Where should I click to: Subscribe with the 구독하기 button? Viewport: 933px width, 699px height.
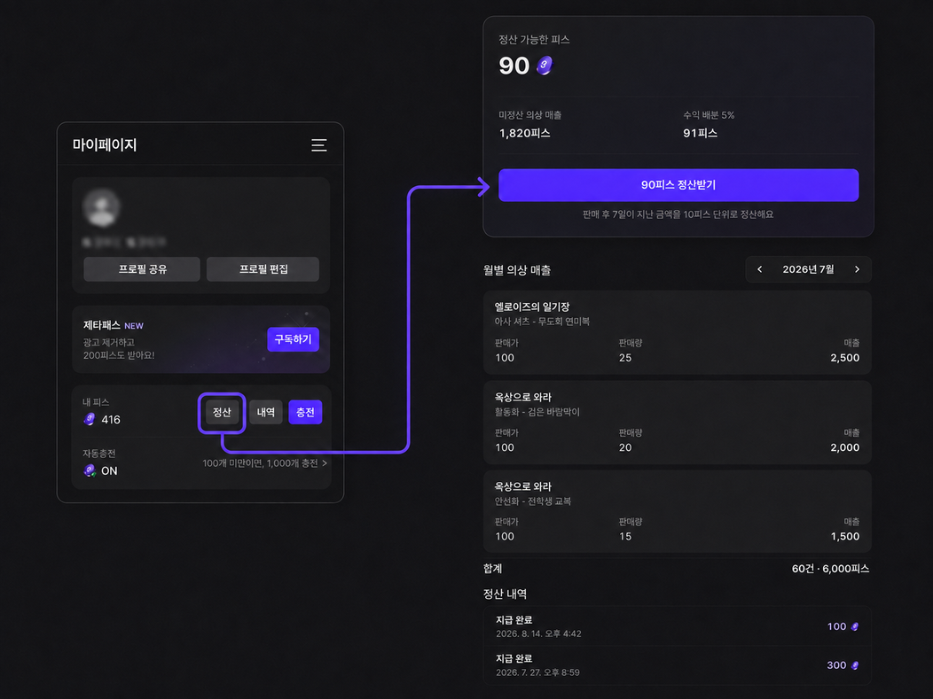click(293, 339)
